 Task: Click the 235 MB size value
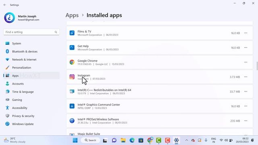click(235, 121)
